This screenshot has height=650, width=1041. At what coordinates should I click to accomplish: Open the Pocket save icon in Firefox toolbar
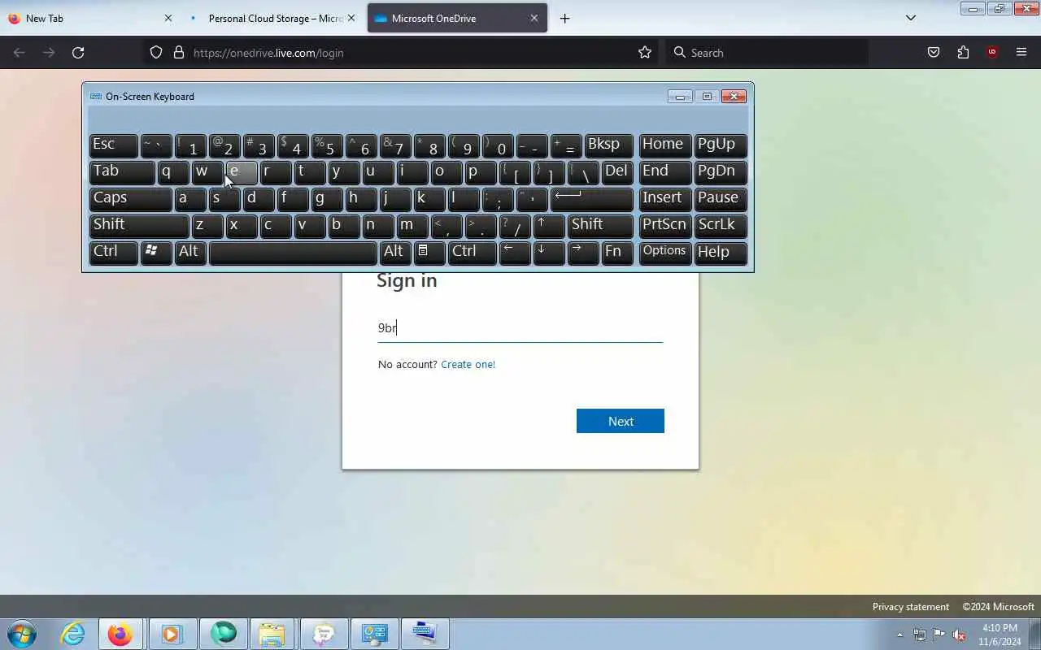[934, 53]
